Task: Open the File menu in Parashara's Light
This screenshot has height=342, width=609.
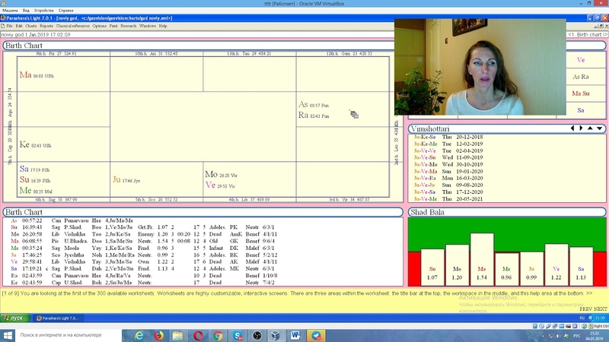Action: (9, 26)
